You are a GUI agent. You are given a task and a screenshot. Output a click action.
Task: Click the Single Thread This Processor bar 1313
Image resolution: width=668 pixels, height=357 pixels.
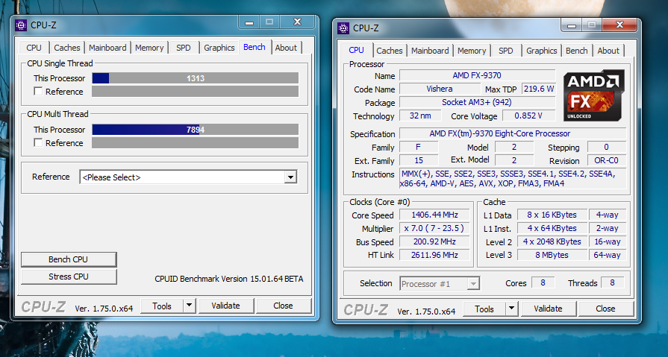[195, 78]
